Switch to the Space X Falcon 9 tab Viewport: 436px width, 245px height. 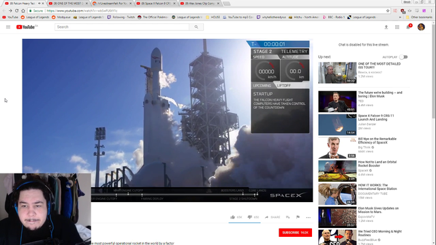pyautogui.click(x=156, y=3)
